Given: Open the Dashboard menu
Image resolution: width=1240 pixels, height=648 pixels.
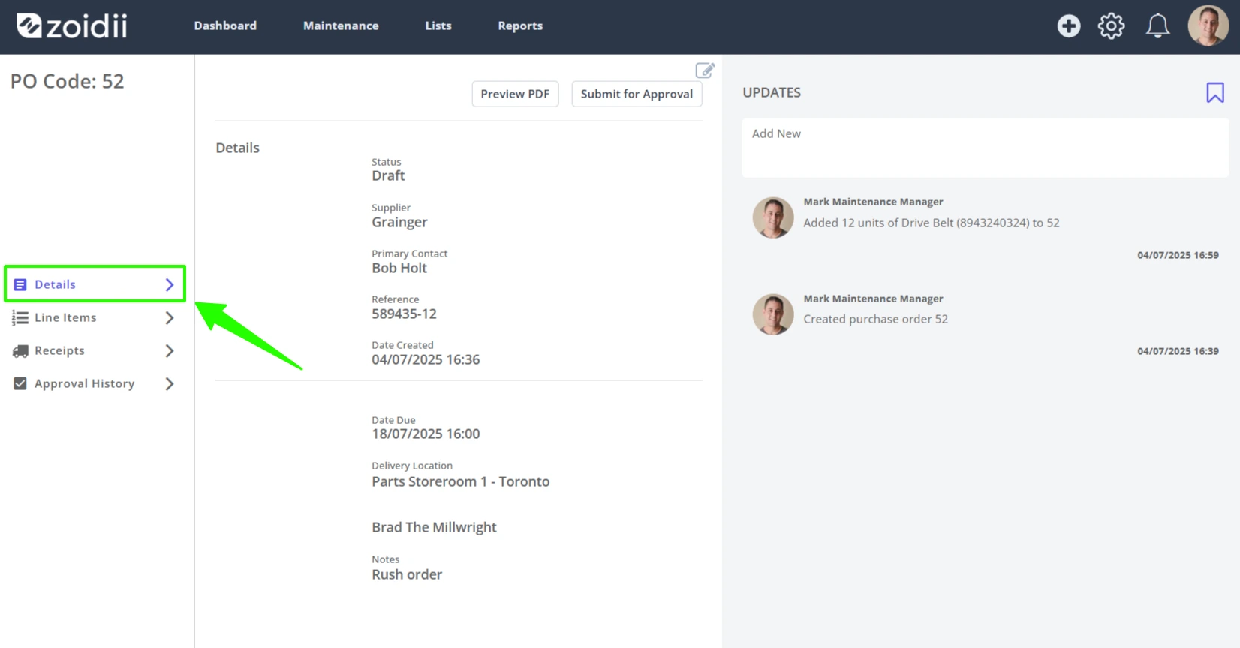Looking at the screenshot, I should tap(225, 25).
